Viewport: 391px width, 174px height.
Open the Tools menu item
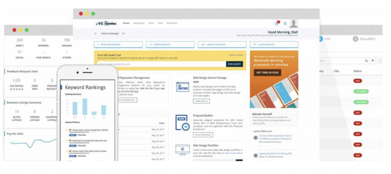(160, 23)
